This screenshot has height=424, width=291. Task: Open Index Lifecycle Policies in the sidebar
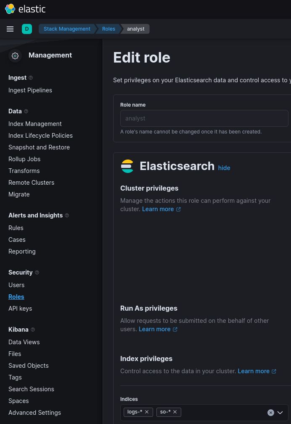click(x=40, y=135)
